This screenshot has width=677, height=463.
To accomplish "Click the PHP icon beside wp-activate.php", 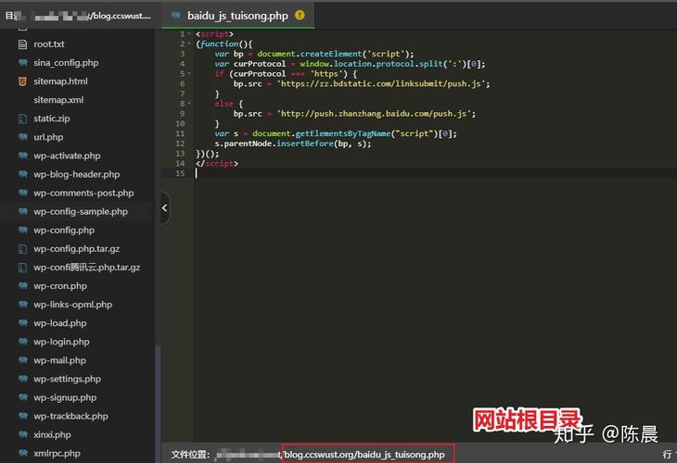I will [x=23, y=156].
